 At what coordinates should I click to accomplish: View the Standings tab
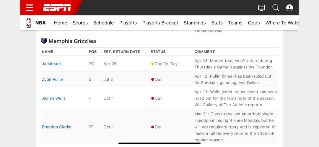tap(195, 23)
